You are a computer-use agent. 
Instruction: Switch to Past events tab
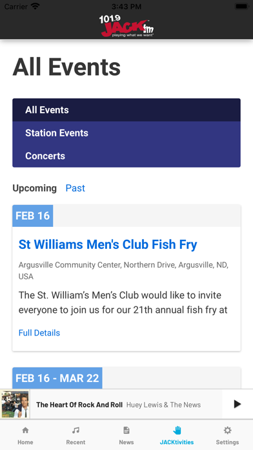[76, 188]
